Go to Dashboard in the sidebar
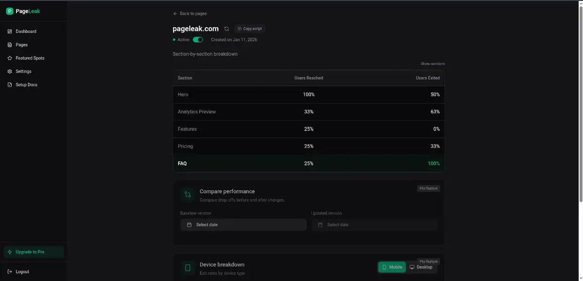This screenshot has height=281, width=583. (26, 31)
